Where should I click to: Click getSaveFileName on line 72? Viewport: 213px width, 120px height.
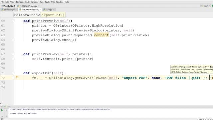coord(91,78)
